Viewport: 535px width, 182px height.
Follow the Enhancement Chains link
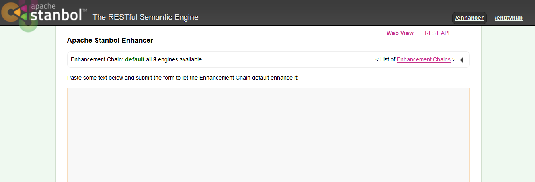pos(424,59)
